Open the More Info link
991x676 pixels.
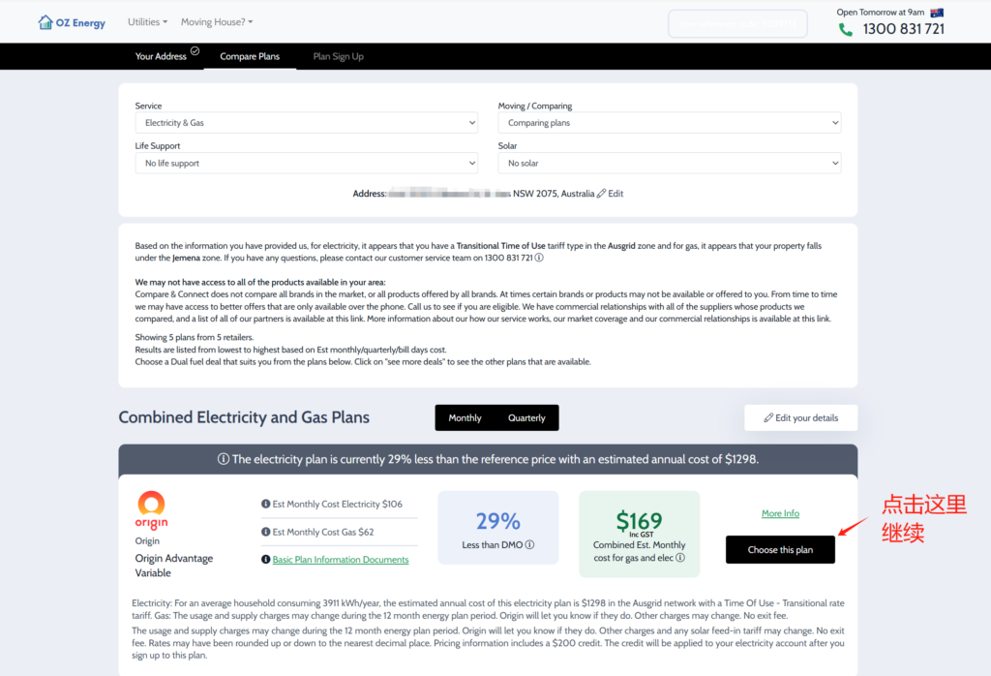click(x=780, y=513)
